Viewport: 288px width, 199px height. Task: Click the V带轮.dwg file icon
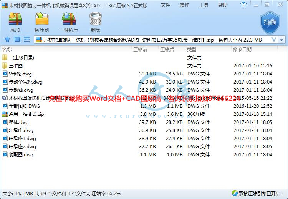point(5,74)
